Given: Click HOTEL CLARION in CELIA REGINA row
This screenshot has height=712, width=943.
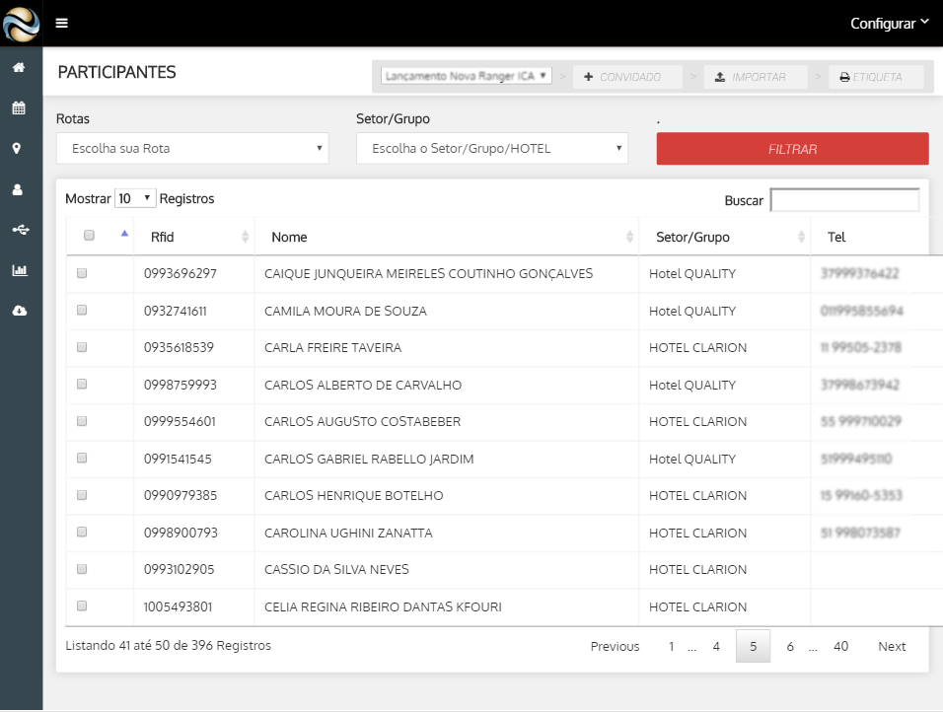Looking at the screenshot, I should pyautogui.click(x=697, y=606).
